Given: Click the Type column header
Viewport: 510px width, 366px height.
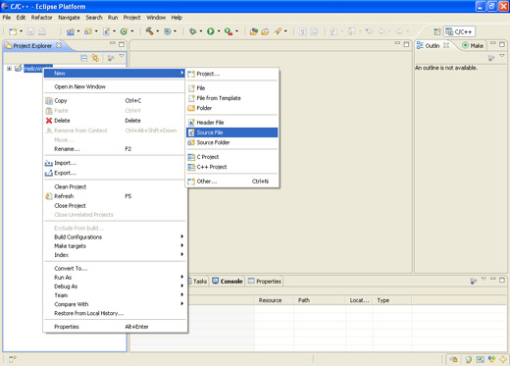Looking at the screenshot, I should (x=392, y=300).
